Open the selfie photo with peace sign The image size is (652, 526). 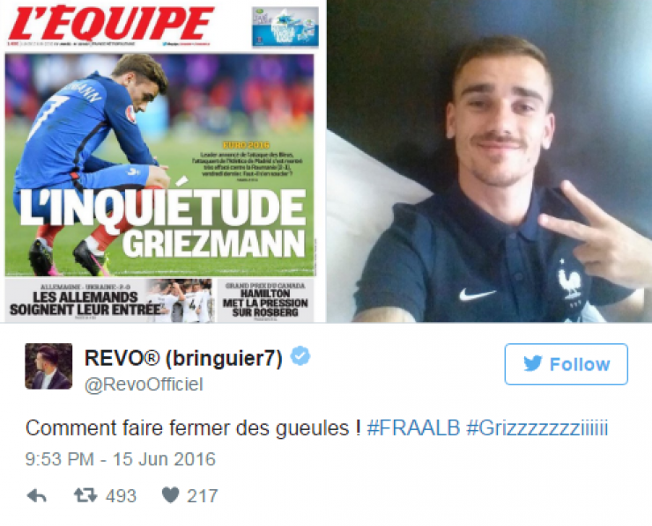point(489,161)
